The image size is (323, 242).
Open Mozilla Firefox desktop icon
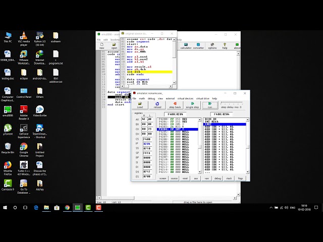coord(8,168)
